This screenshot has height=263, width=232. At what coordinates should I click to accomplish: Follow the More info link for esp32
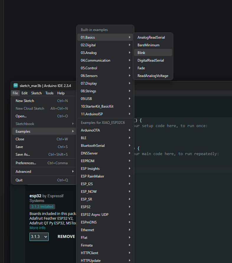tap(37, 228)
